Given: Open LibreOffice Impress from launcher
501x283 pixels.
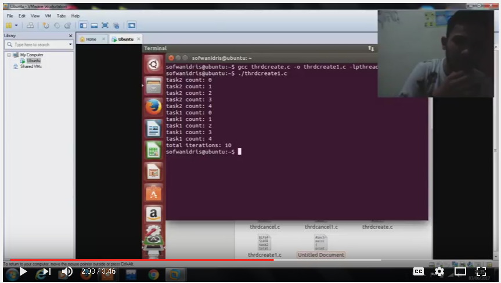Looking at the screenshot, I should (x=153, y=172).
